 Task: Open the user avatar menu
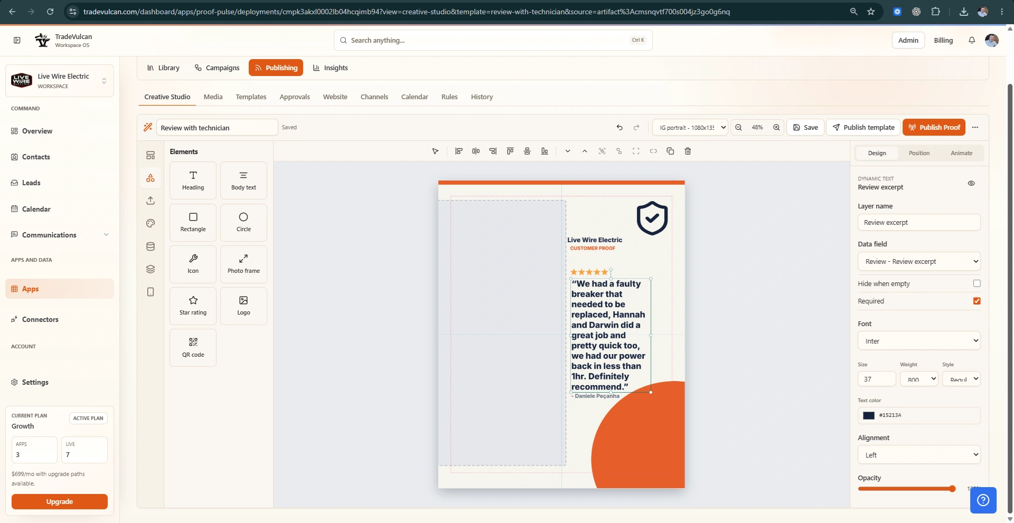tap(992, 40)
